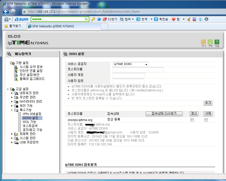This screenshot has width=226, height=181.
Task: Click the 추가 add button
Action: [x=208, y=103]
